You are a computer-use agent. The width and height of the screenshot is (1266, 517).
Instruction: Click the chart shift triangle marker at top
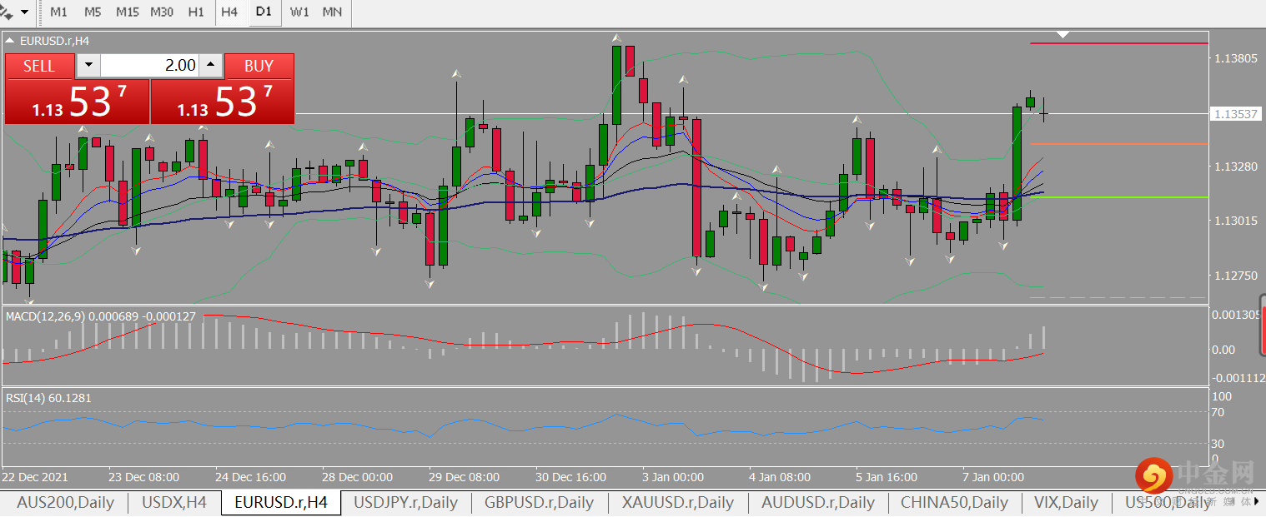pyautogui.click(x=1063, y=35)
